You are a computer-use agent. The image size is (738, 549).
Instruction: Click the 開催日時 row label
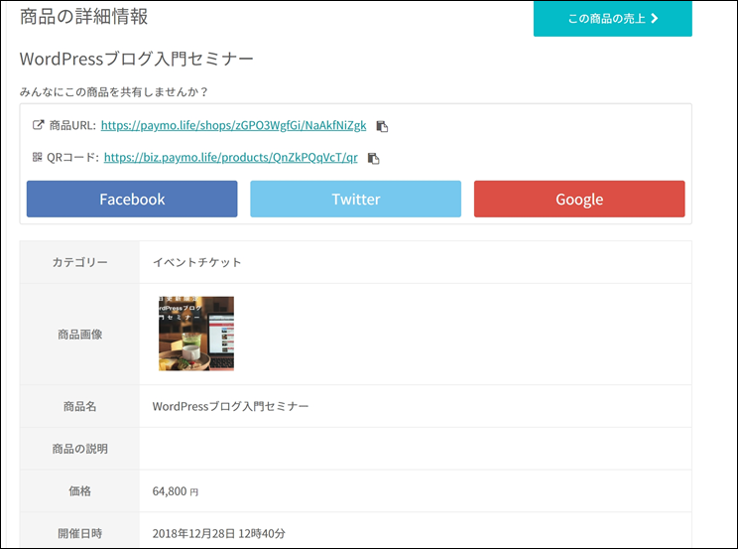coord(80,533)
